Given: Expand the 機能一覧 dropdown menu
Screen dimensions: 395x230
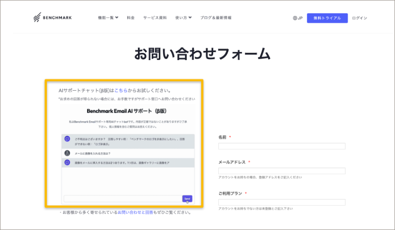Looking at the screenshot, I should 108,18.
